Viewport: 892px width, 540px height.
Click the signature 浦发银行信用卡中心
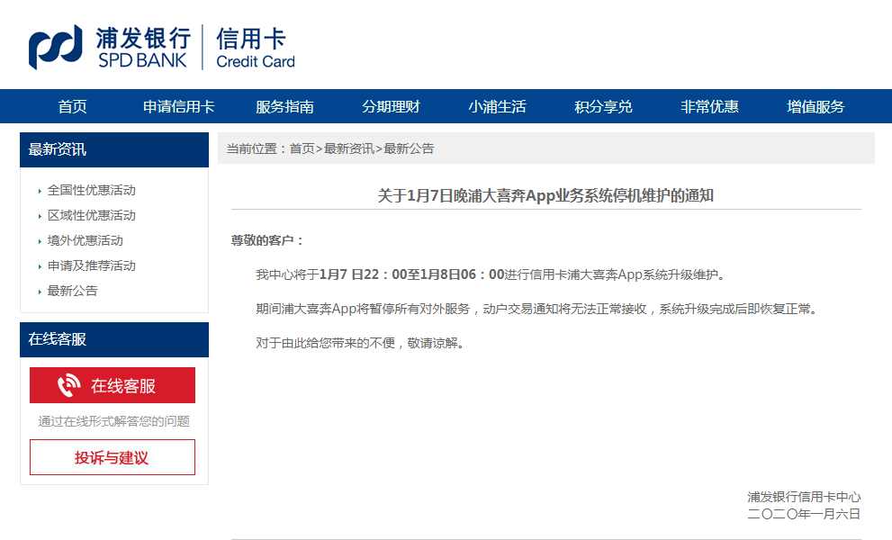tap(804, 497)
